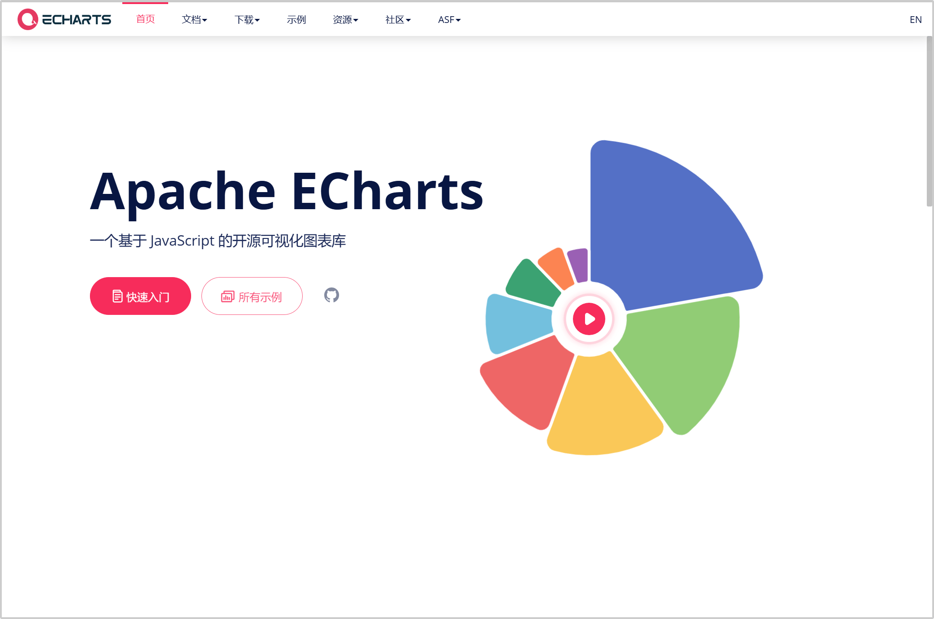Image resolution: width=934 pixels, height=619 pixels.
Task: Click the ECharts logo
Action: 64,19
